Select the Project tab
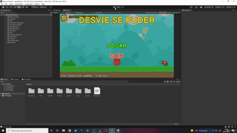This screenshot has width=237, height=133. click(4, 79)
